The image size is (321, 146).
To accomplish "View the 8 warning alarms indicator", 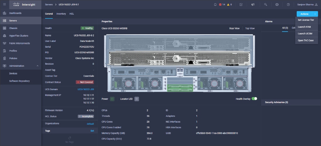I will (230, 4).
